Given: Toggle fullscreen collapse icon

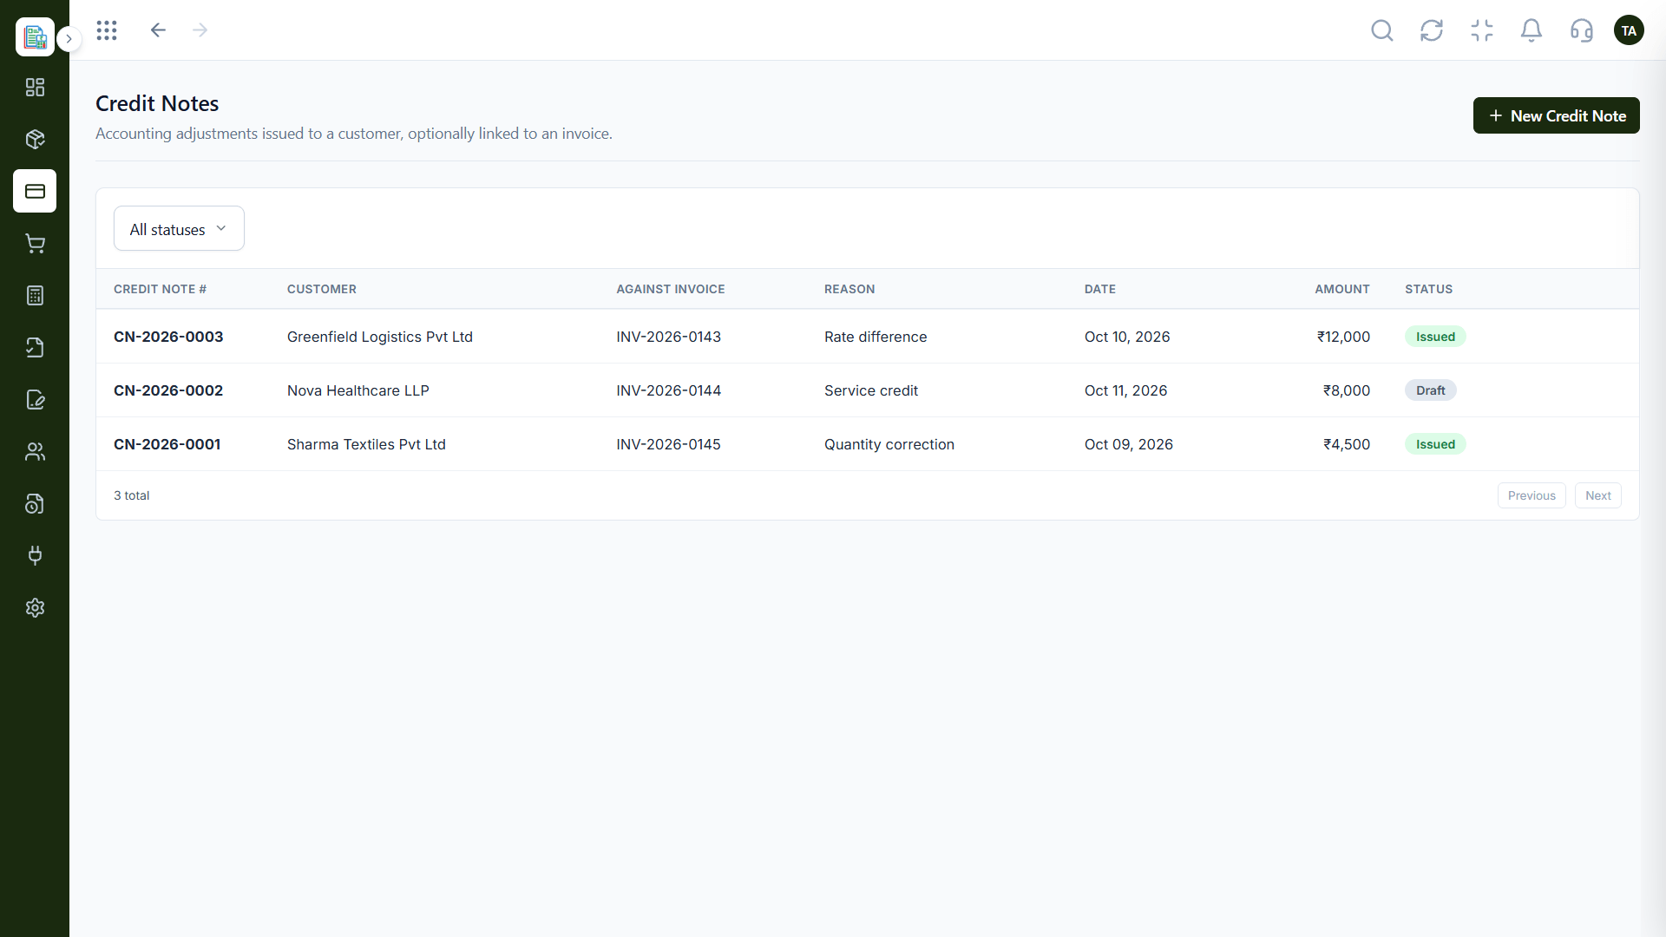Looking at the screenshot, I should click(x=1482, y=30).
